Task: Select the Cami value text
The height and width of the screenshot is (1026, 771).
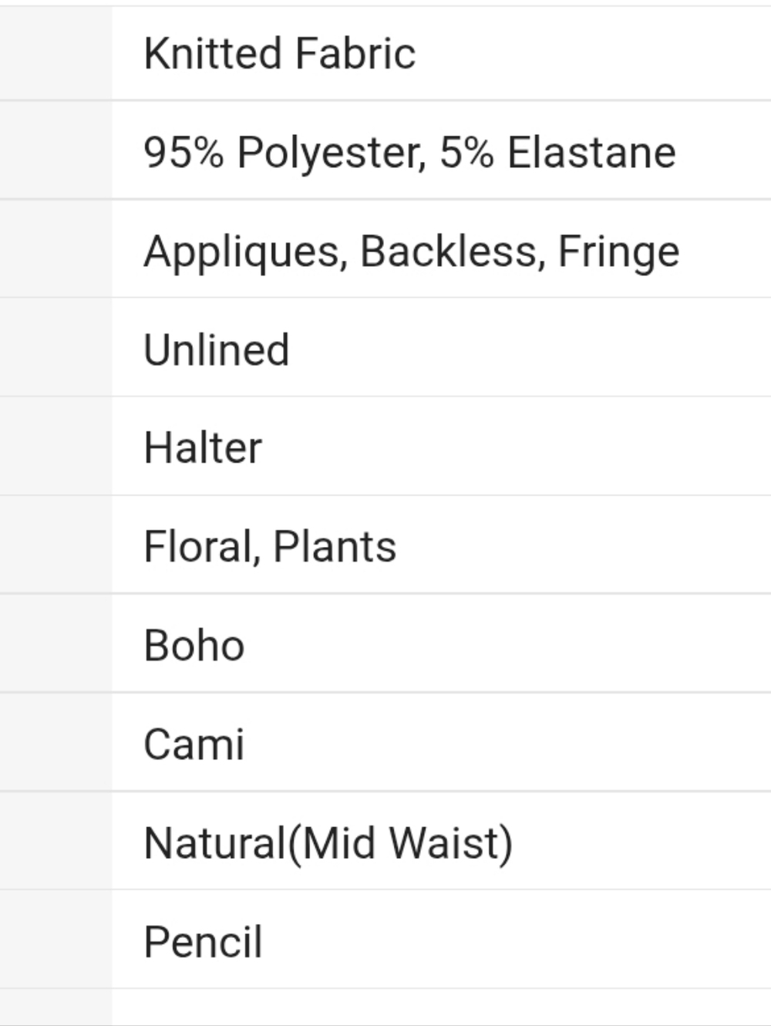Action: tap(194, 744)
